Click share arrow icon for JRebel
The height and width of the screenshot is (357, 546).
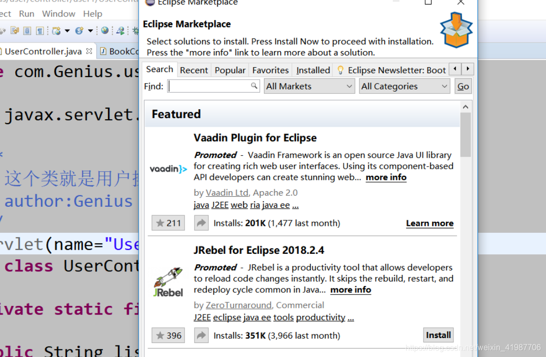201,335
